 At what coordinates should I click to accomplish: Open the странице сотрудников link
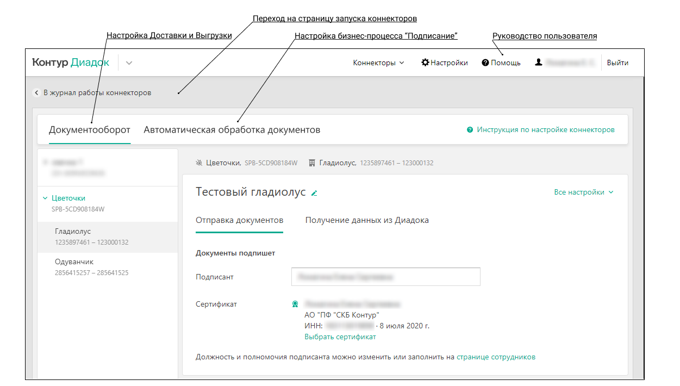point(496,357)
